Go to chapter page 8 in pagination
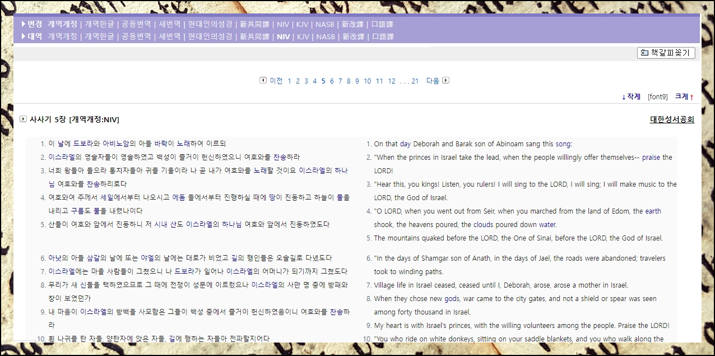 pyautogui.click(x=349, y=81)
